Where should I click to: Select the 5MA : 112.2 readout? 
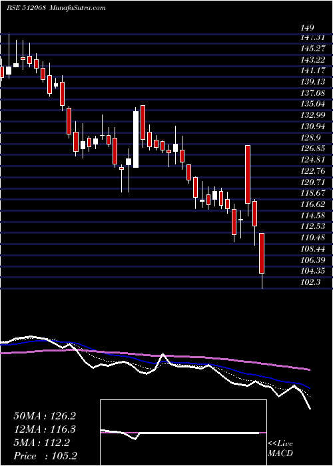click(x=42, y=443)
